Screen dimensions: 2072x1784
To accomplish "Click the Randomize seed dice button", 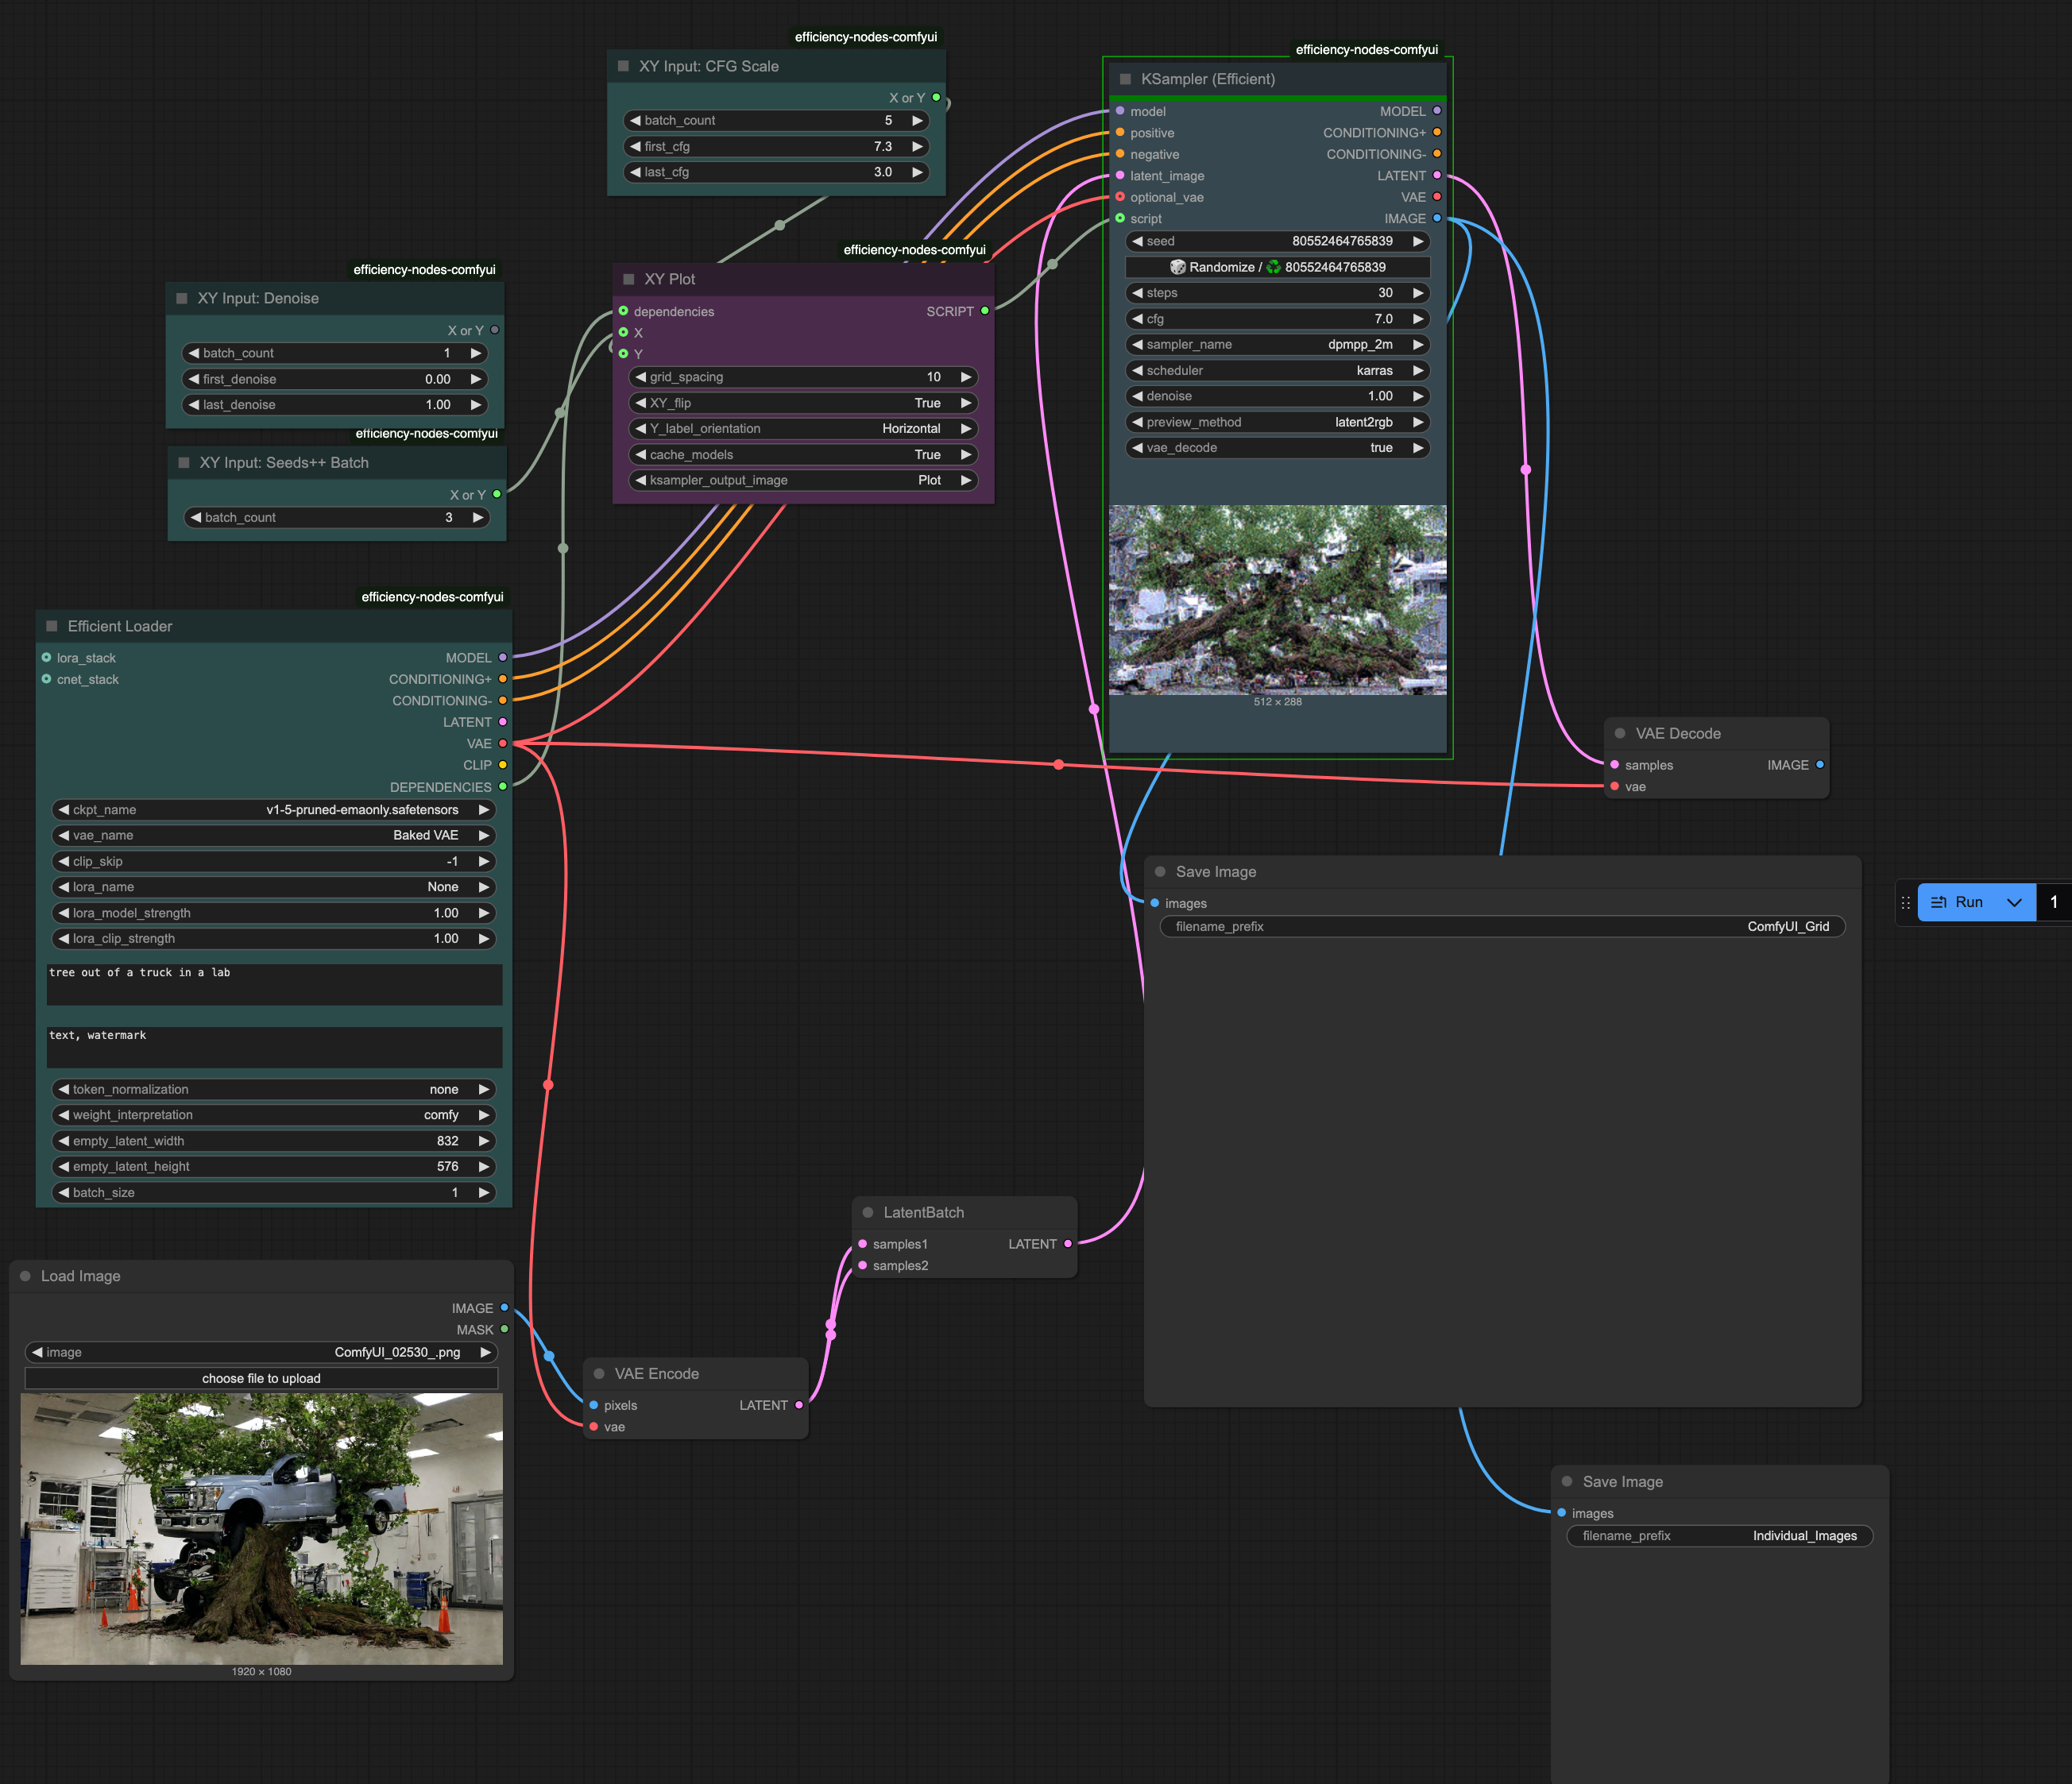I will tap(1277, 267).
